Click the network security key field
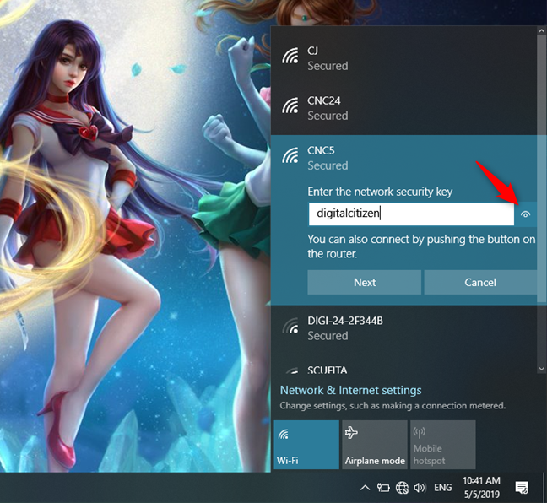Viewport: 547px width, 503px height. [411, 214]
